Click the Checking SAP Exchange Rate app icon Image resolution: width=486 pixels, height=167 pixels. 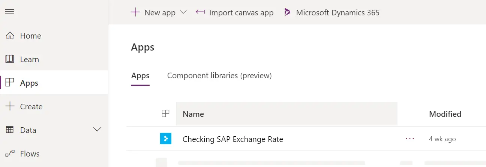point(165,139)
